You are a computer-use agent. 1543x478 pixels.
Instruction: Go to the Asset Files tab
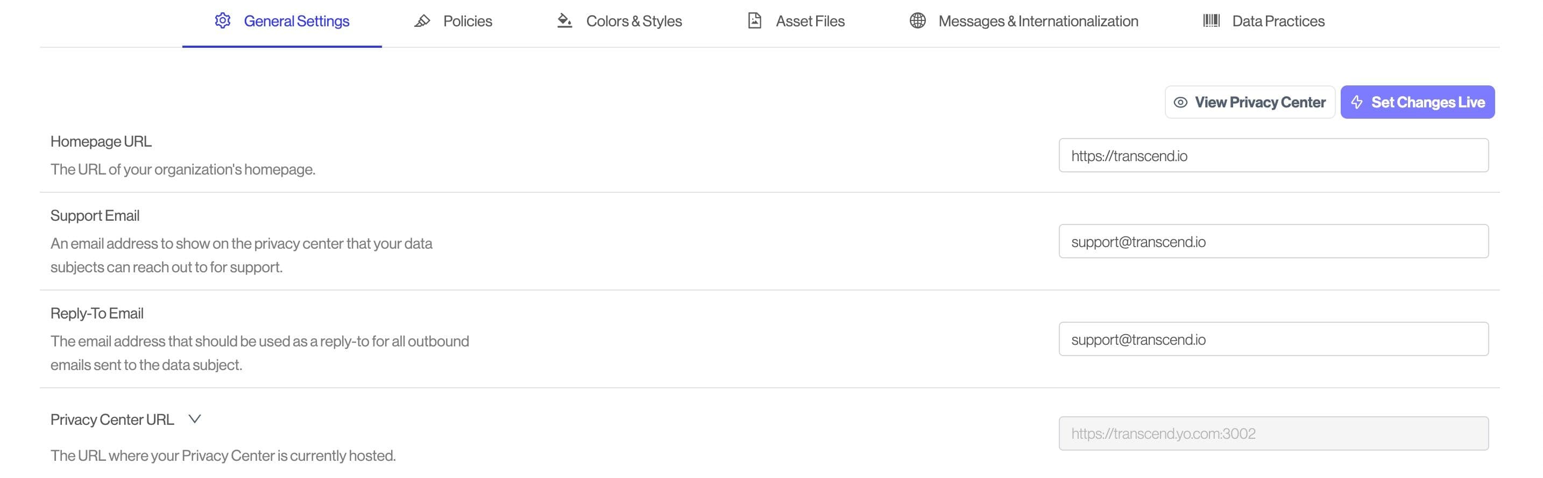coord(810,21)
